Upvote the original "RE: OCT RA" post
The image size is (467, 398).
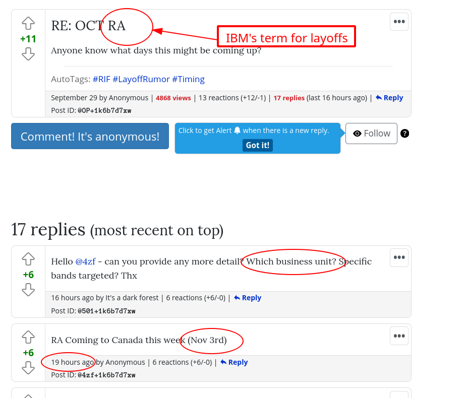28,23
